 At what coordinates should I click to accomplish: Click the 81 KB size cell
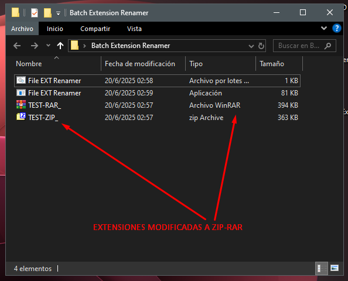pyautogui.click(x=289, y=93)
